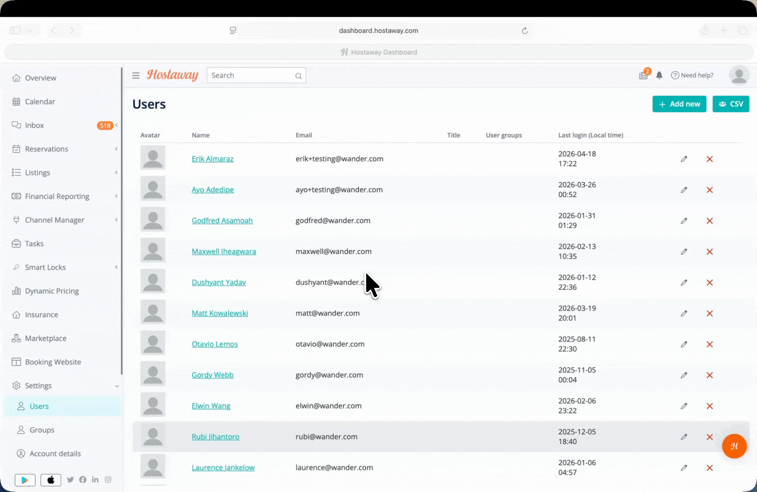757x492 pixels.
Task: Visit Hostaway's Facebook page
Action: point(83,480)
